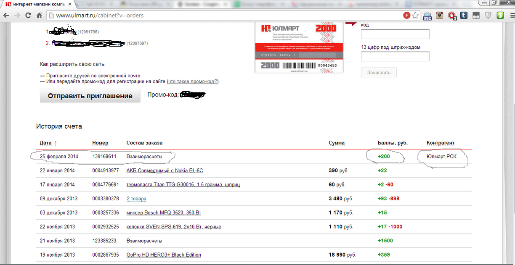
Task: Sort by the Номер column header
Action: (100, 143)
